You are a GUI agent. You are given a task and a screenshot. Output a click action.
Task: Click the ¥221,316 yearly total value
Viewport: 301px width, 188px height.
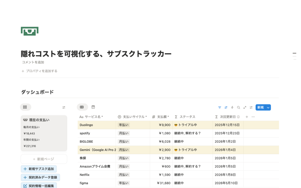coord(30,146)
